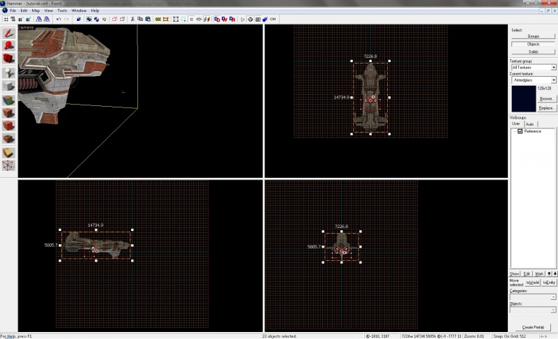Toggle the ignore groups (IG) button
Viewport: 558px width, 339px height.
(104, 20)
